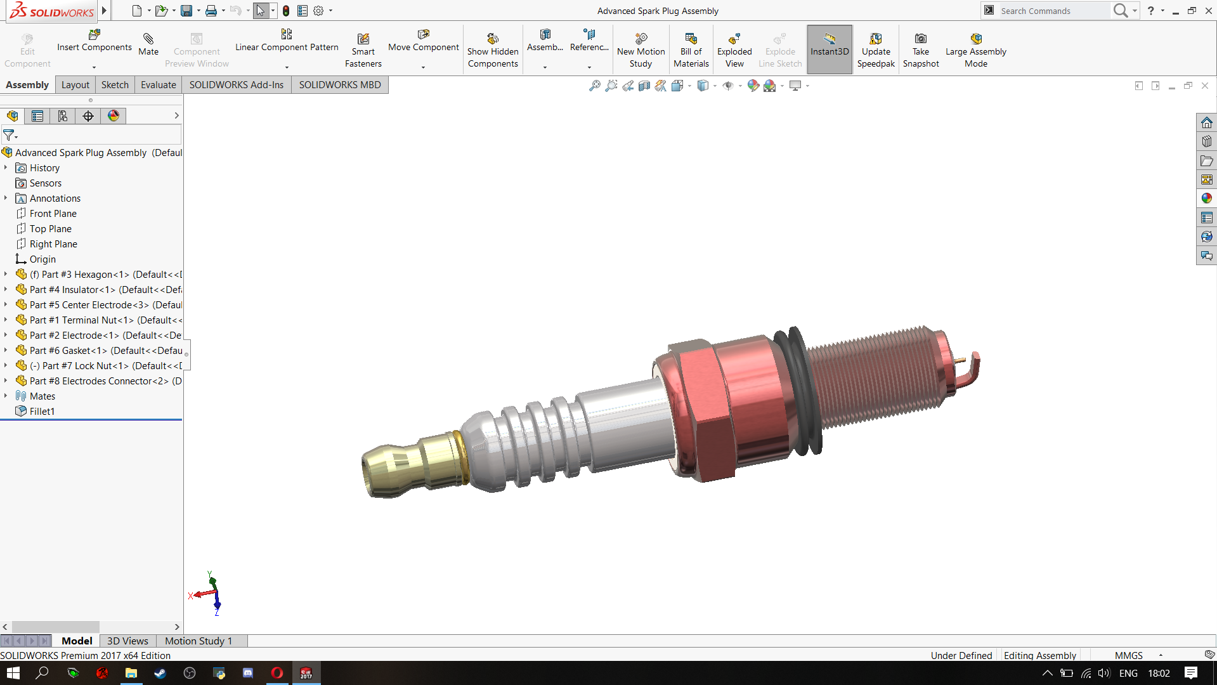Open PropertyManager tab
The image size is (1217, 685).
[37, 116]
